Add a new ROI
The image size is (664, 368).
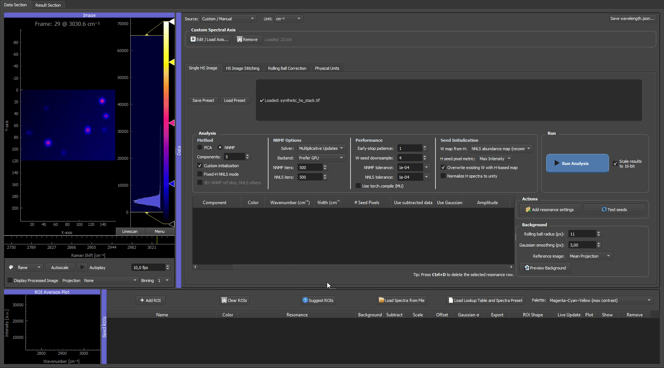pyautogui.click(x=150, y=300)
